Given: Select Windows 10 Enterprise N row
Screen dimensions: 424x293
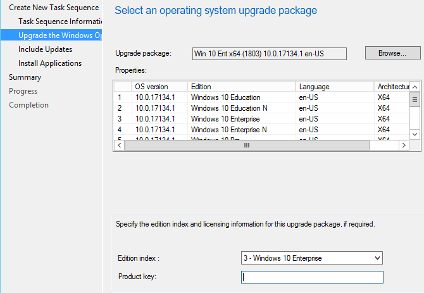Looking at the screenshot, I should pos(262,130).
